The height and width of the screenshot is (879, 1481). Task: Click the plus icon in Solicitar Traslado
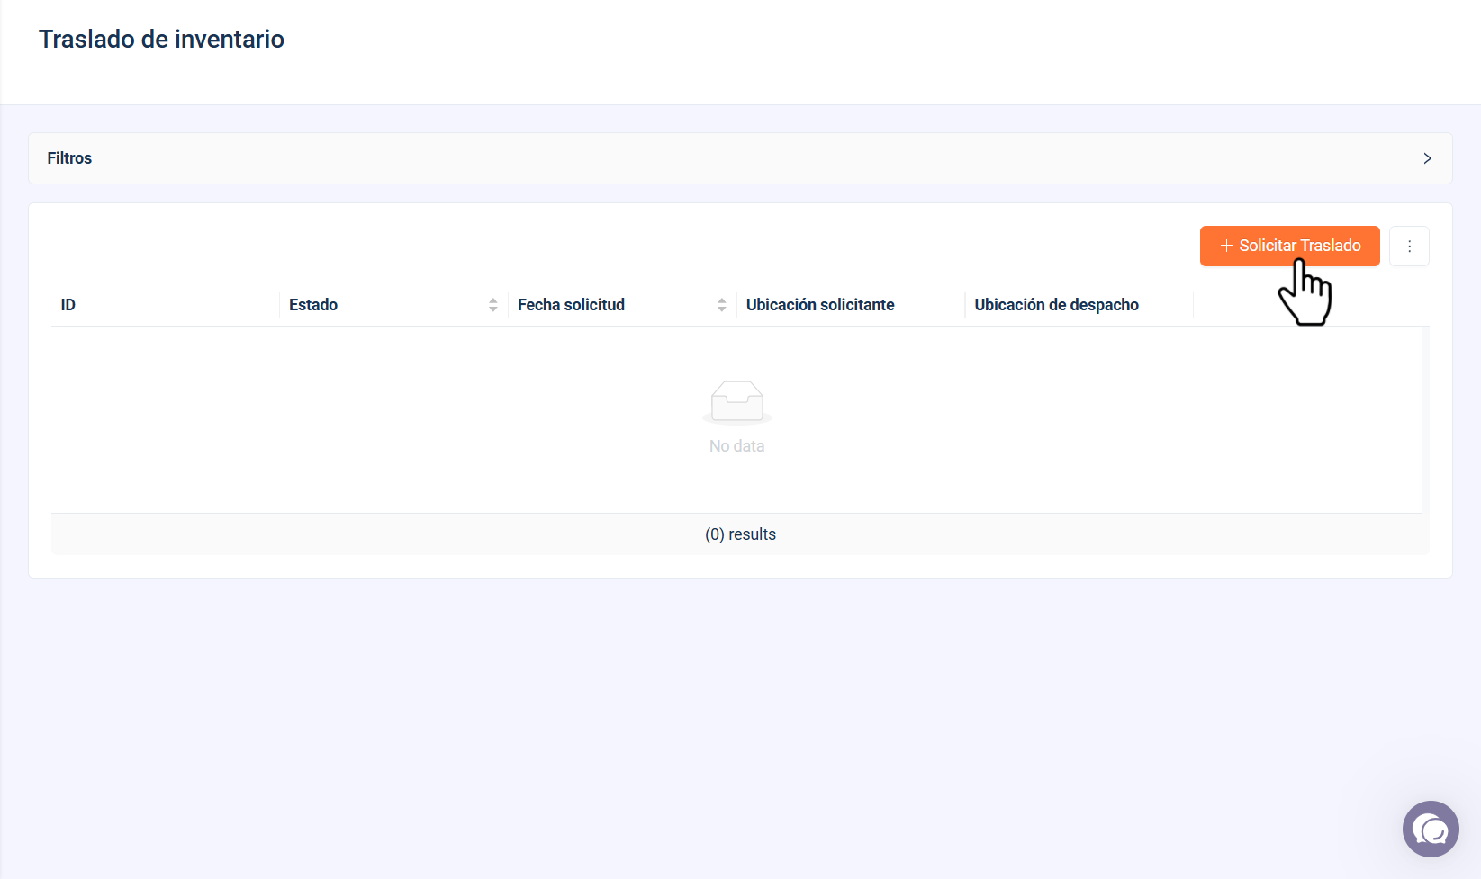(1226, 246)
